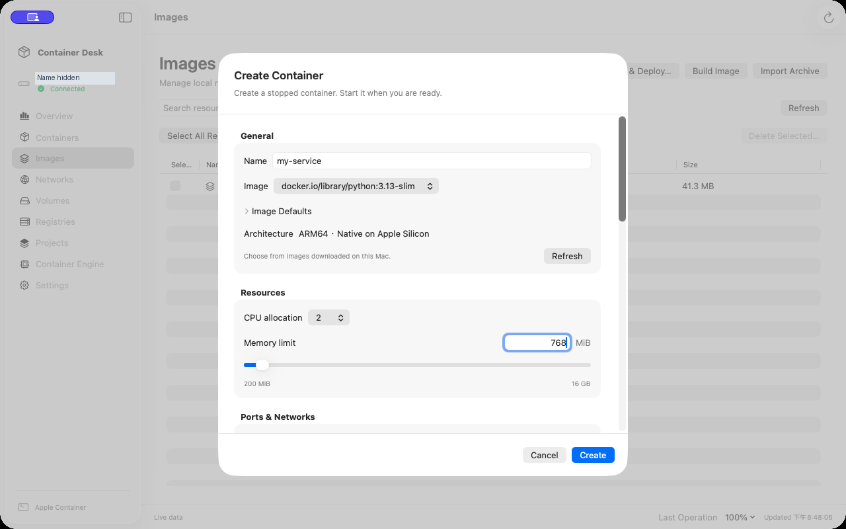Click the 41.3 MB size cell
The height and width of the screenshot is (529, 846).
[698, 186]
